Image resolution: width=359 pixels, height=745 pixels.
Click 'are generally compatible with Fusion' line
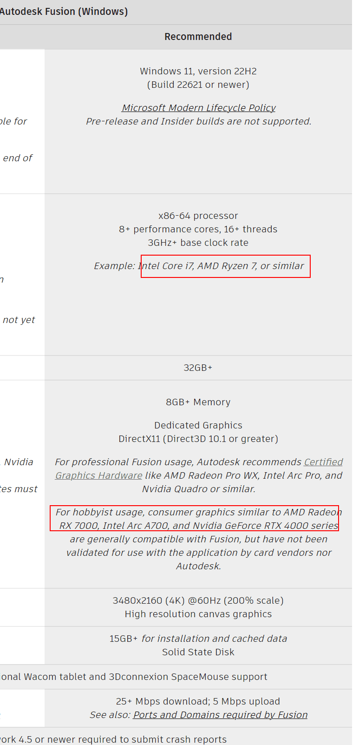[x=199, y=539]
